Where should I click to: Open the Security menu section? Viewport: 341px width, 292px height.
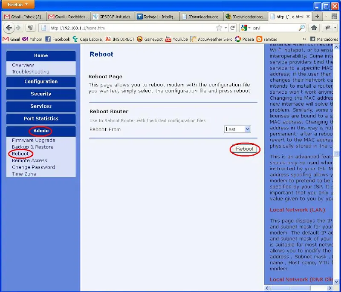coord(41,94)
